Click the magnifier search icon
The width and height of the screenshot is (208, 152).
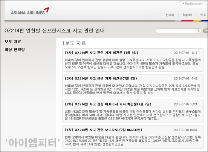tap(198, 31)
